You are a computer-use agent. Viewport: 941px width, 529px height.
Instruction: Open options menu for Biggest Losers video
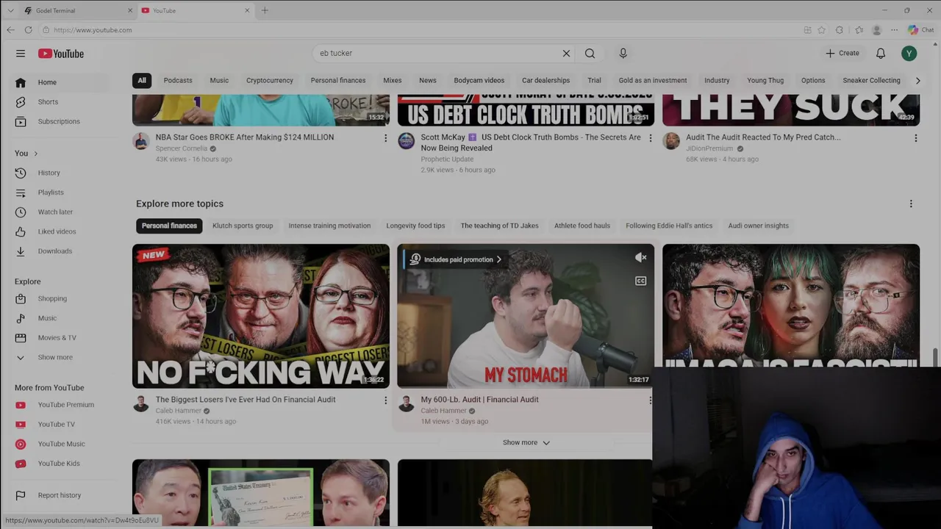point(385,400)
